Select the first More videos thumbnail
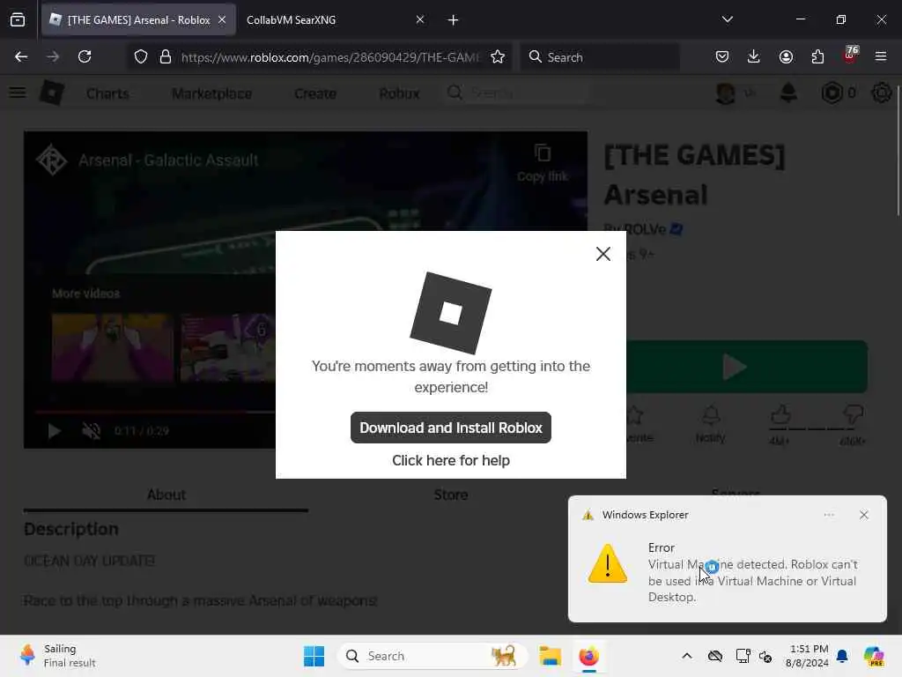The width and height of the screenshot is (902, 677). (x=113, y=347)
